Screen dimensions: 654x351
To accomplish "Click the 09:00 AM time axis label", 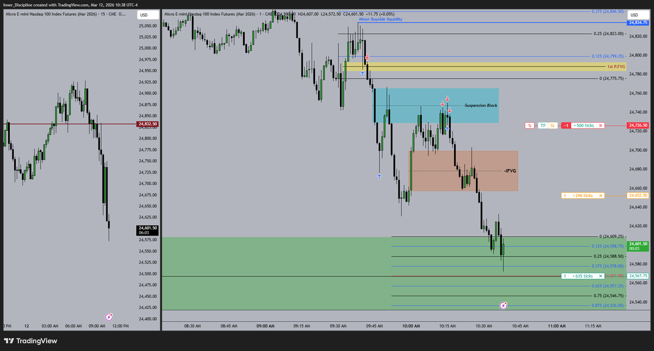I will [265, 326].
